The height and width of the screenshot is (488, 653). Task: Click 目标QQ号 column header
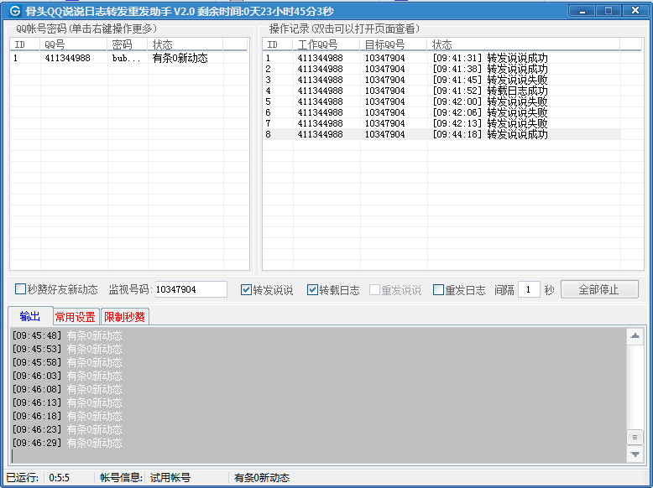(394, 44)
